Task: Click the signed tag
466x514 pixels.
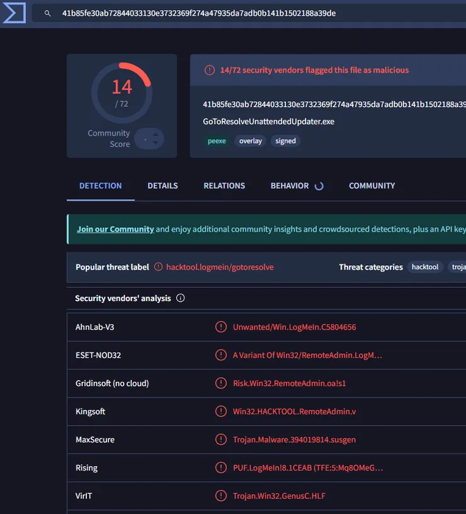Action: point(285,141)
